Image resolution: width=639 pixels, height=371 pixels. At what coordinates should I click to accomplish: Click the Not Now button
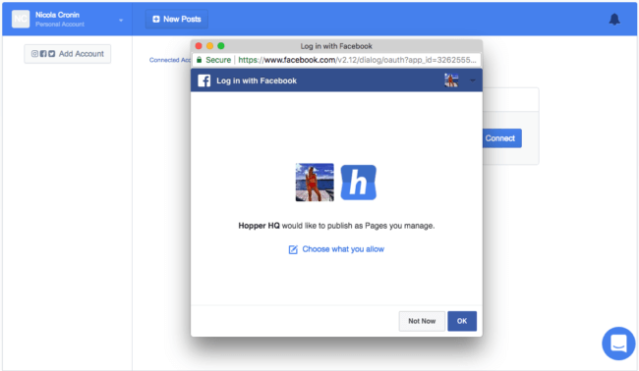[422, 321]
